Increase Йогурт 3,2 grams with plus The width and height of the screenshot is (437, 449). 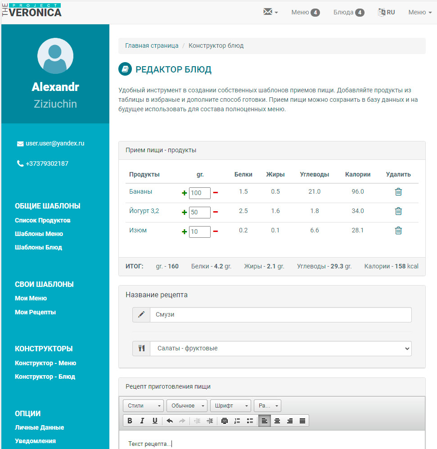(x=184, y=213)
